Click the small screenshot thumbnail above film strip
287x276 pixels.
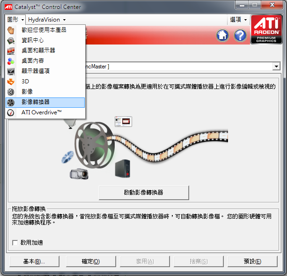[x=123, y=121]
